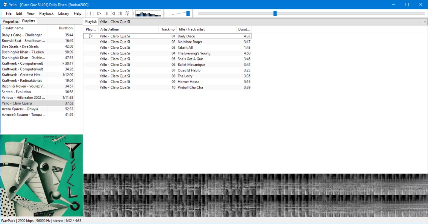Select Ricchi & Poveri - Voulez V... playlist
428x224 pixels.
37,86
